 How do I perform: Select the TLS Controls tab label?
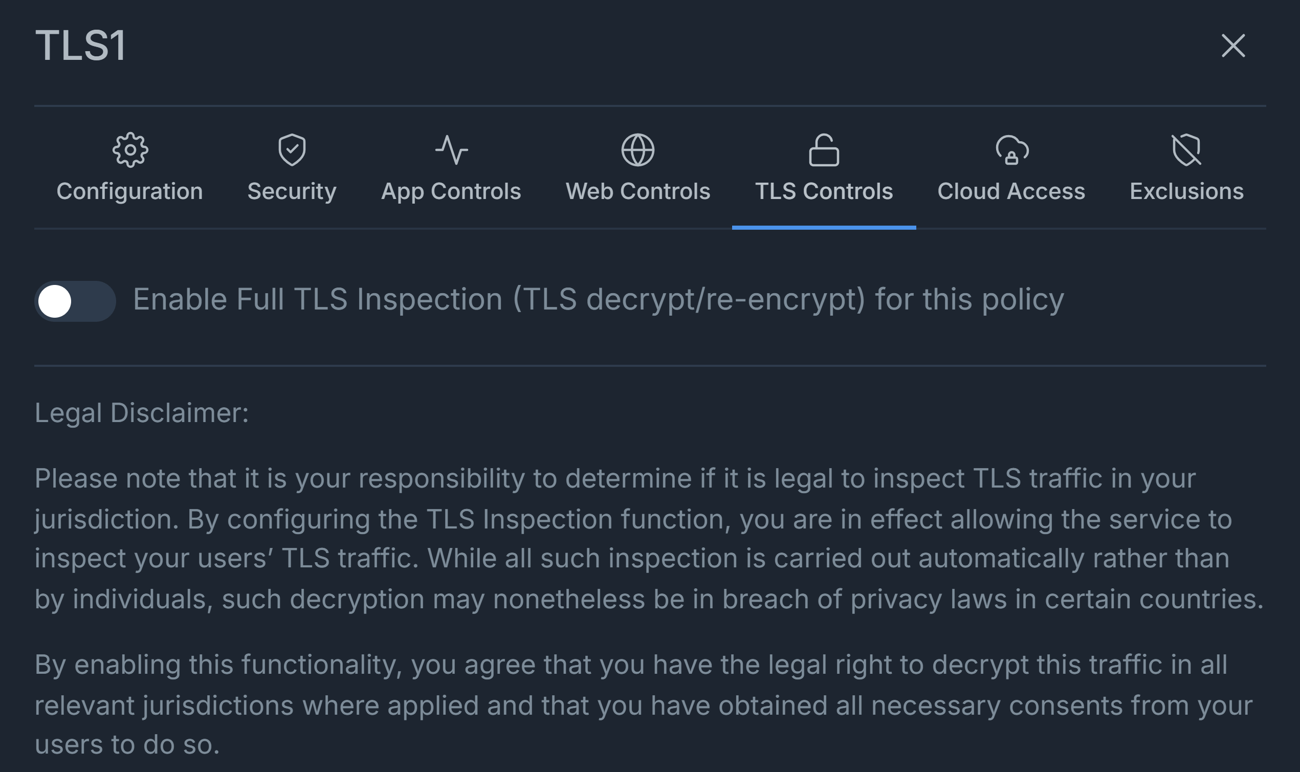824,191
